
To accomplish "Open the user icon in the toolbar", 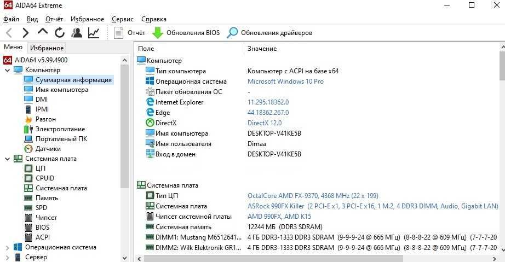I will 77,33.
